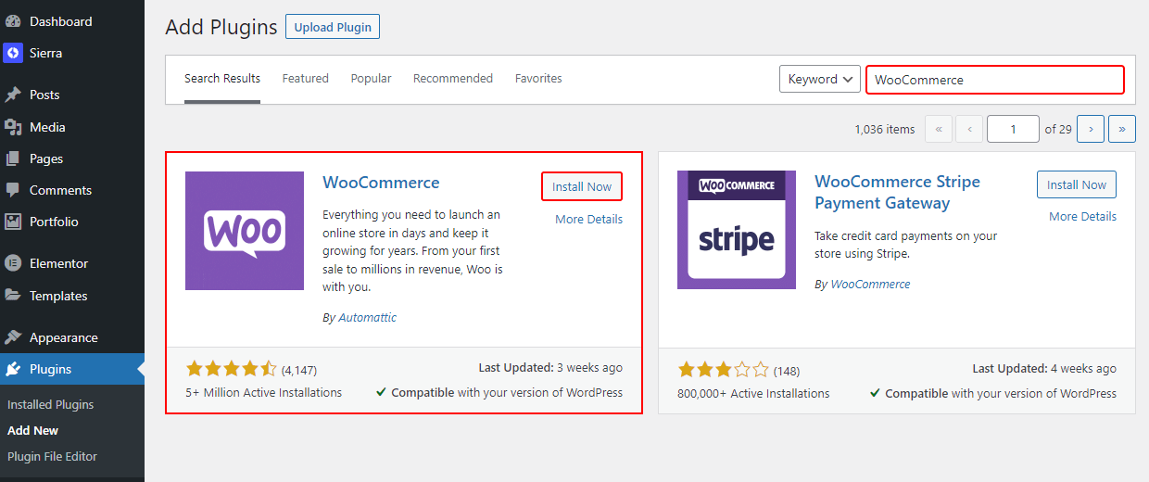The width and height of the screenshot is (1149, 482).
Task: Click the Elementor circular icon
Action: click(13, 263)
